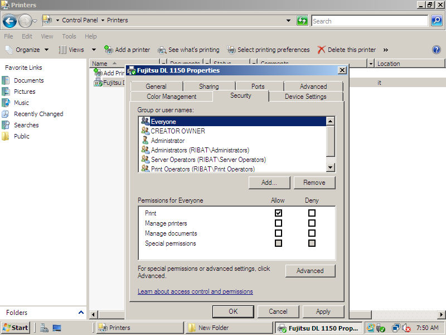This screenshot has height=335, width=446.
Task: Select the Add Printer item icon
Action: (x=98, y=73)
